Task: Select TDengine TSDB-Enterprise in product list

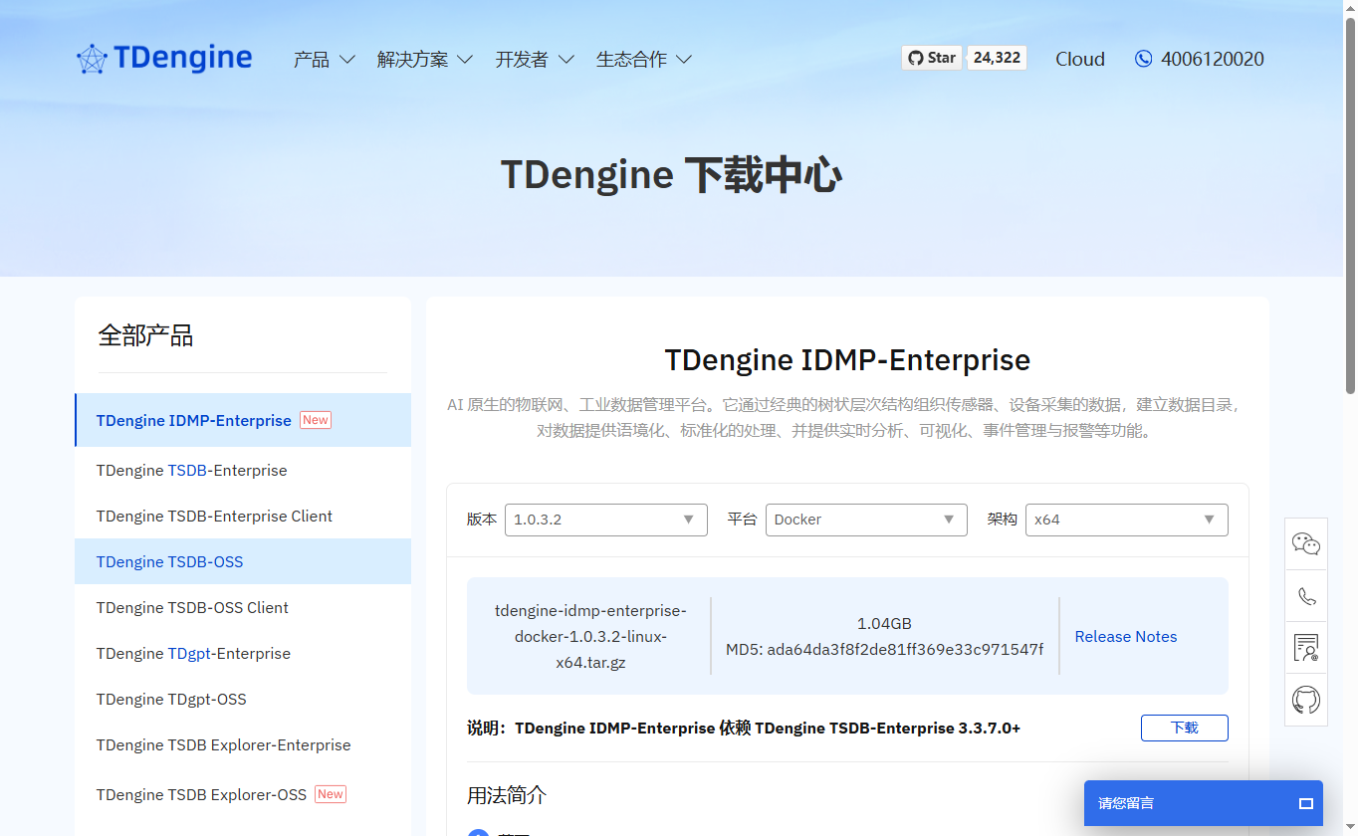Action: point(243,470)
